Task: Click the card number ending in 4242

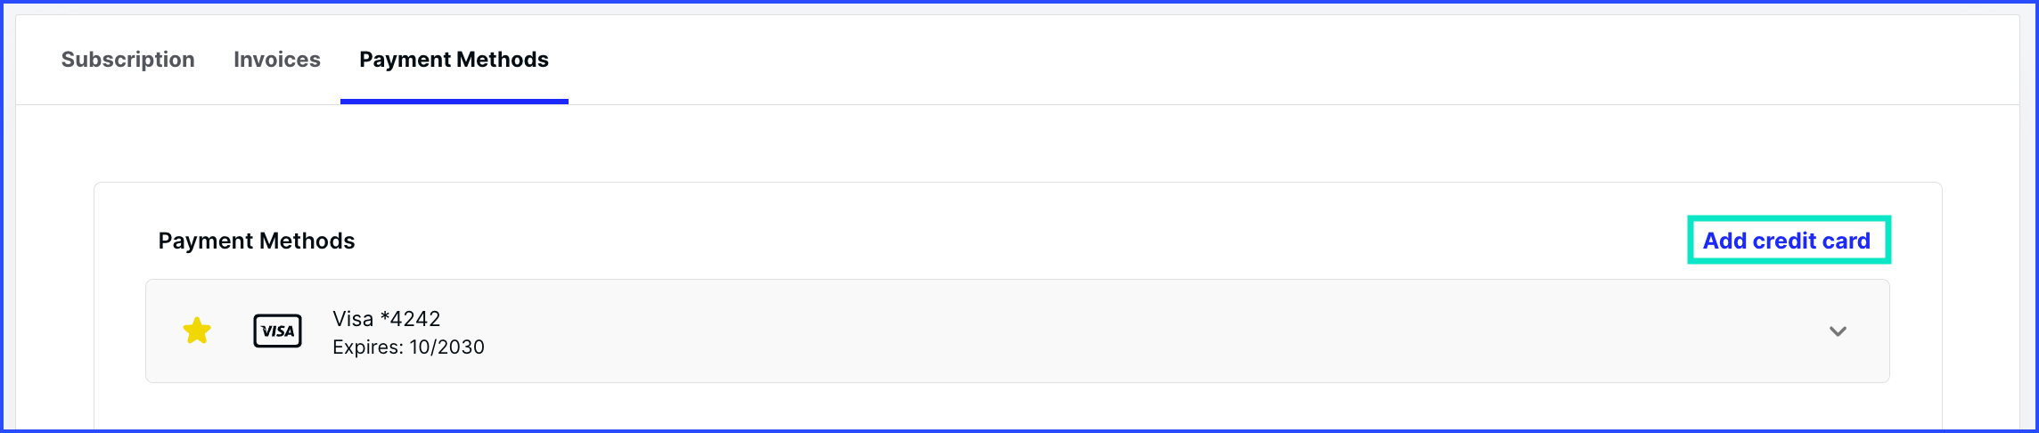Action: point(410,319)
